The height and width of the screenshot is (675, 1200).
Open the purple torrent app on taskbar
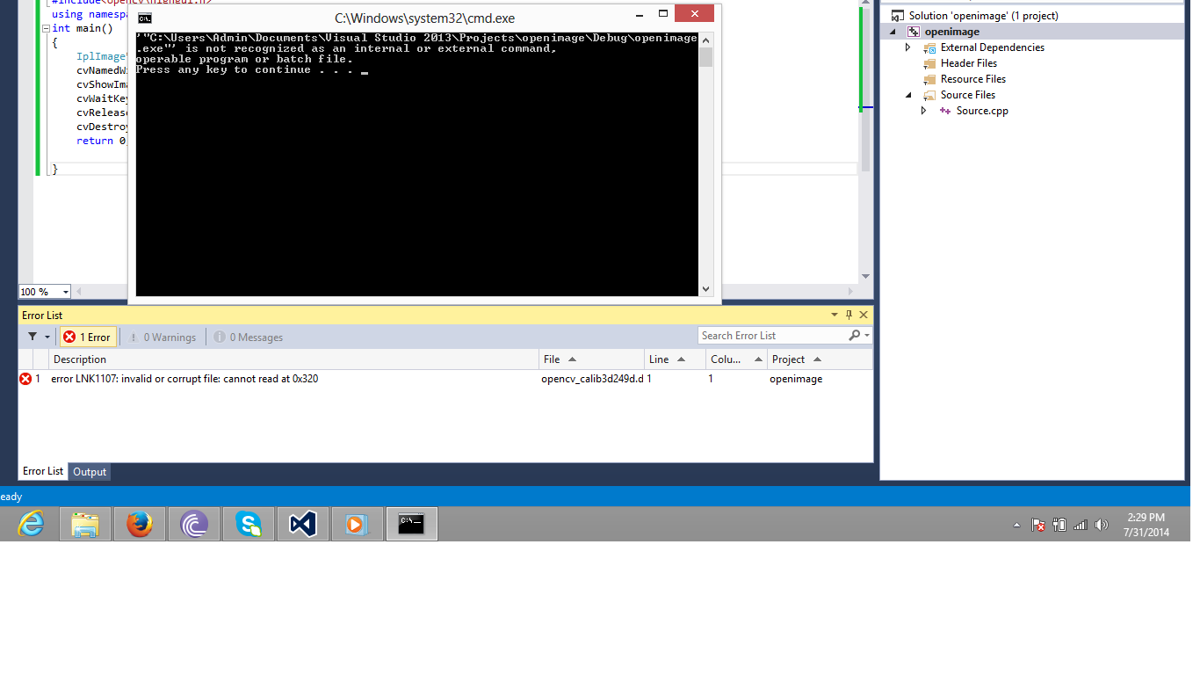point(194,524)
